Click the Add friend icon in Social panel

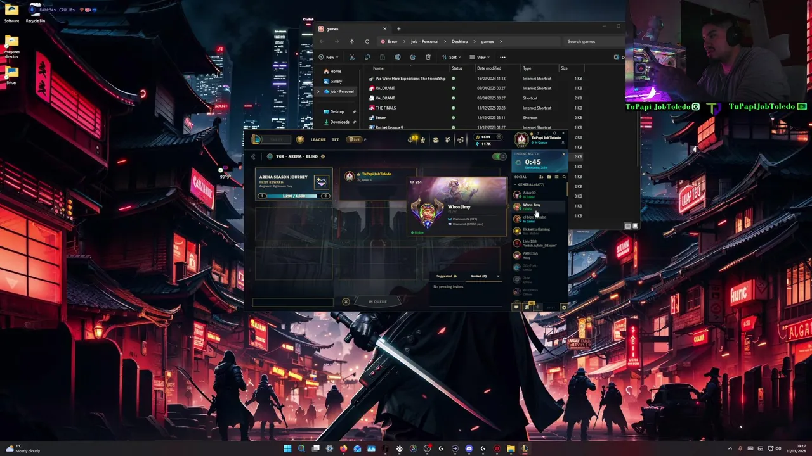(x=541, y=177)
